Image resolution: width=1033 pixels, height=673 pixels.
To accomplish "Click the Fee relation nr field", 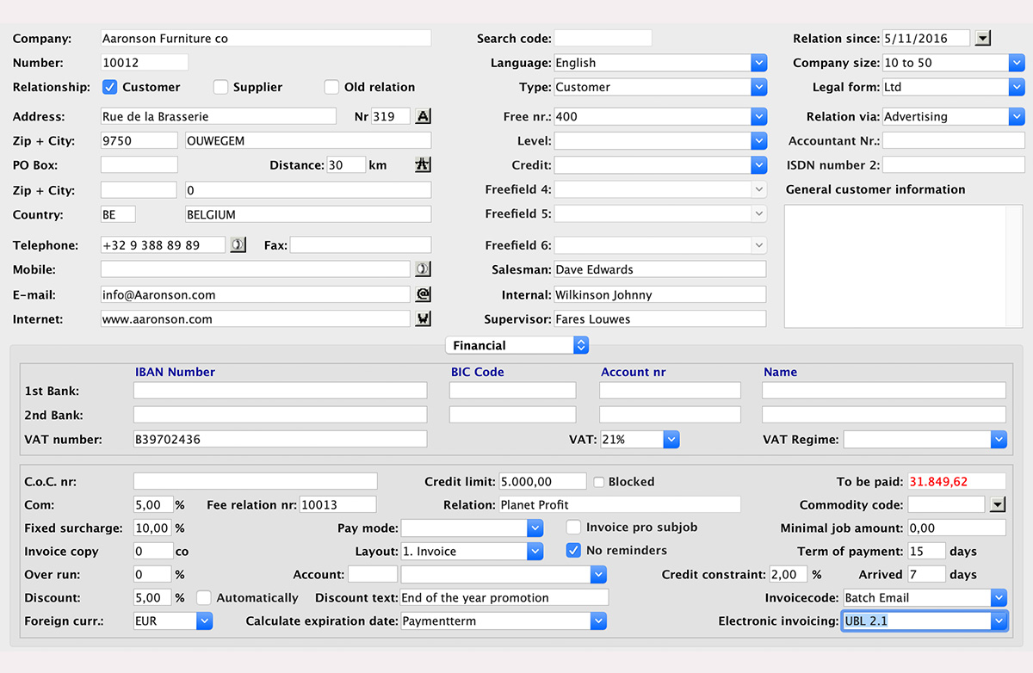I will (x=337, y=504).
